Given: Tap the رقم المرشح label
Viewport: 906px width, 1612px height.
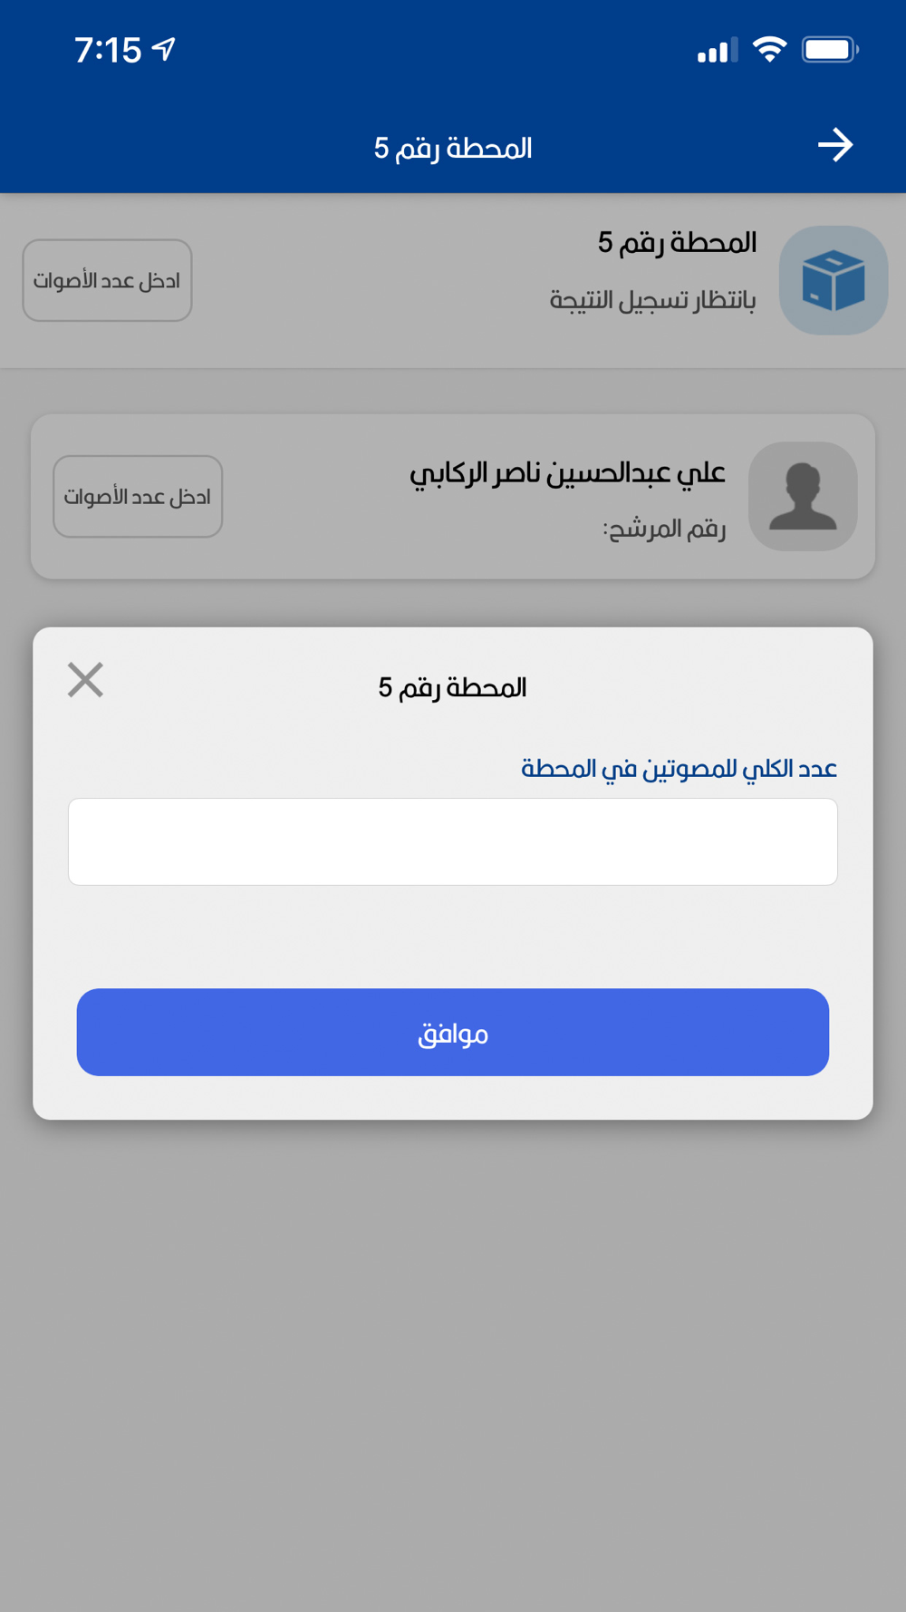Looking at the screenshot, I should click(x=664, y=528).
